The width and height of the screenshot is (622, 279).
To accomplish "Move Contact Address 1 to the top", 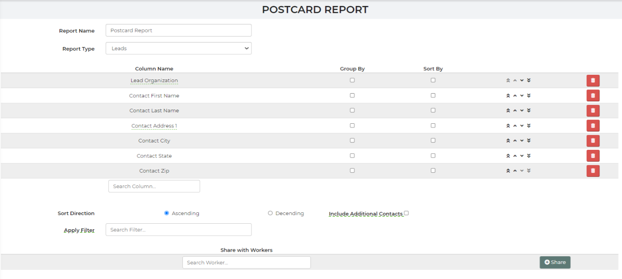I will click(508, 126).
